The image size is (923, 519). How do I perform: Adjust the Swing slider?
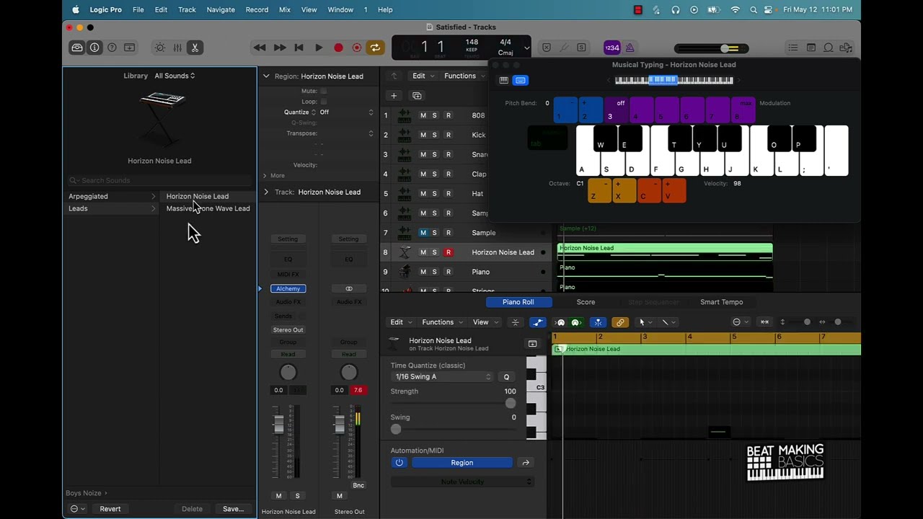[453, 430]
